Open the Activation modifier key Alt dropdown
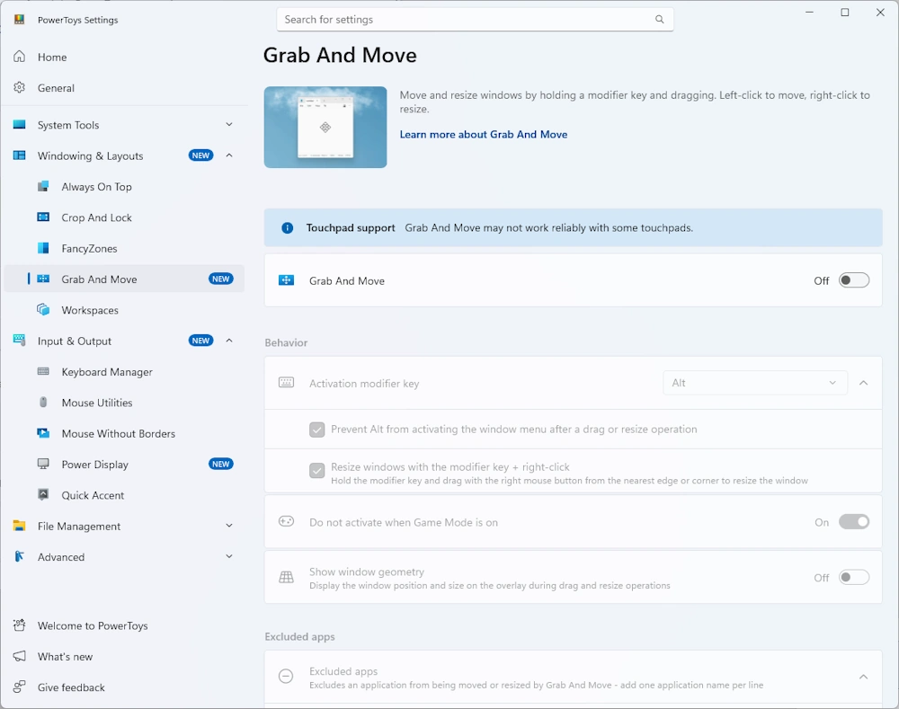This screenshot has width=899, height=709. click(754, 383)
